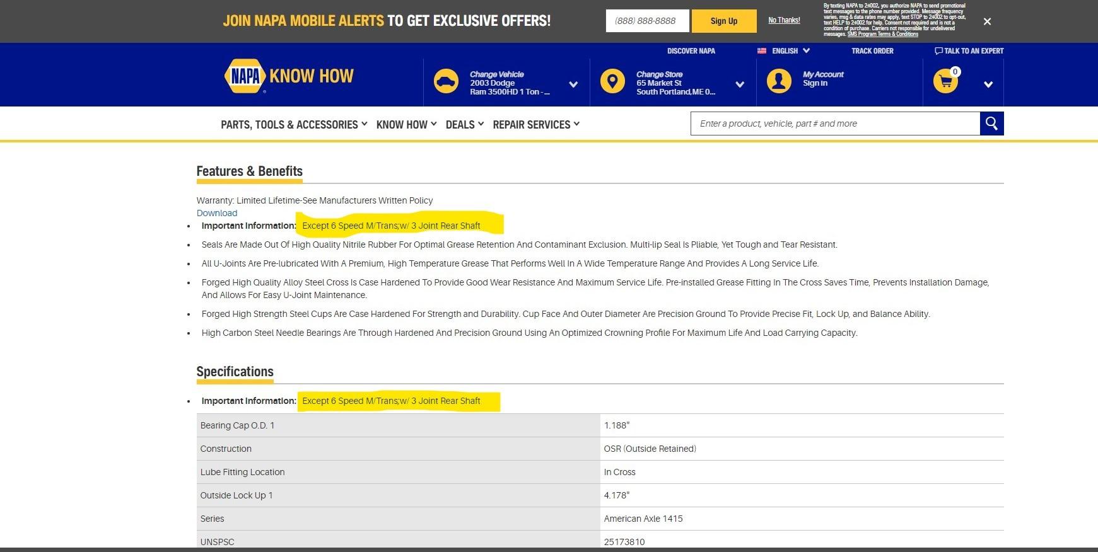Open the shopping cart icon
This screenshot has height=552, width=1098.
coord(945,81)
